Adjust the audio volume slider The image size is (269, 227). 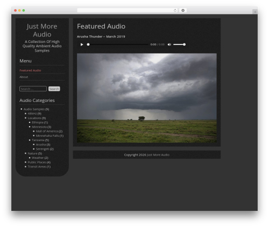(x=179, y=45)
